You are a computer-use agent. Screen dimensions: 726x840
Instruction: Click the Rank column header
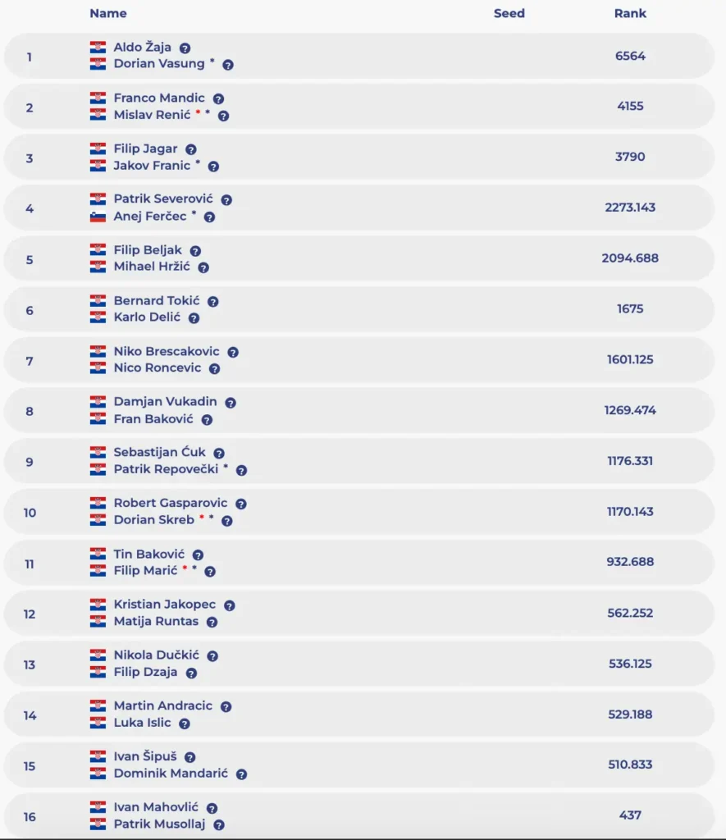coord(630,13)
